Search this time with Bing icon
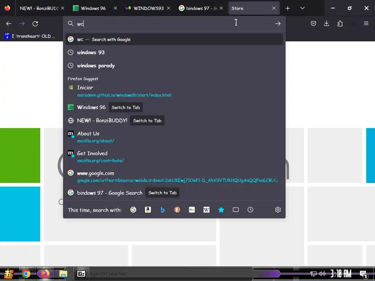The image size is (375, 281). [163, 210]
